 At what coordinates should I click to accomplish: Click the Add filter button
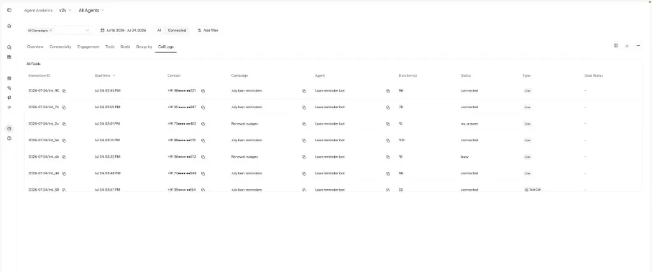point(208,31)
